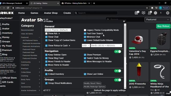Uncheck Show Chat
The width and height of the screenshot is (171, 96).
(x=46, y=37)
